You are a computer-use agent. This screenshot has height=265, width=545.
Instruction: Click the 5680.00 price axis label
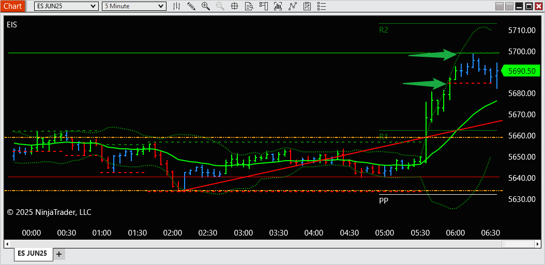pos(522,93)
